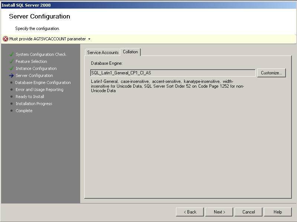
Task: Click the green checkmark beside Instance Configuration
Action: coord(12,68)
